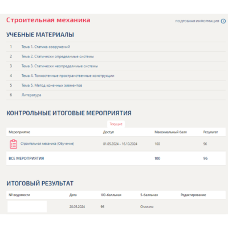
Task: Open Тема 2. Статически определимые системы
Action: click(x=58, y=56)
